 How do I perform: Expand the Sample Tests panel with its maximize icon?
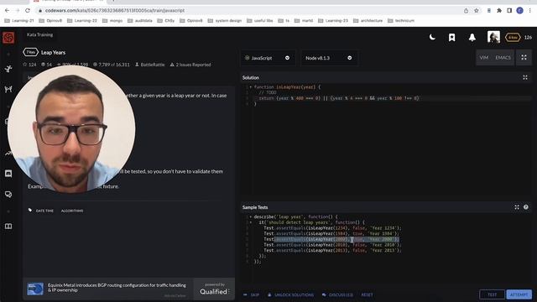coord(517,207)
